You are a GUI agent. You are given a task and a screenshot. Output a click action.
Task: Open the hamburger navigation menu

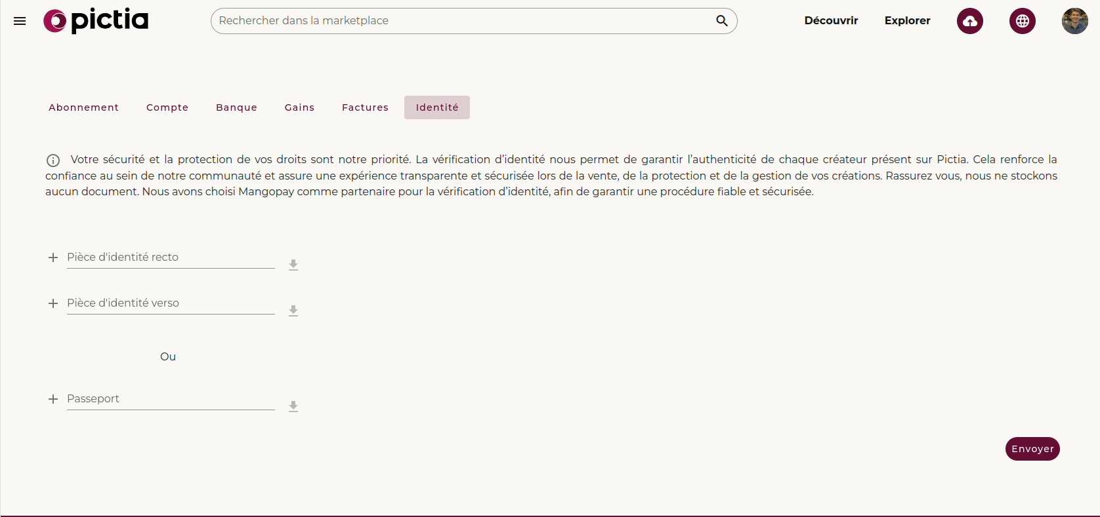(x=20, y=21)
